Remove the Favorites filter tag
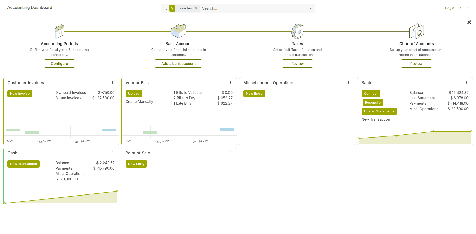476x234 pixels. coord(196,8)
